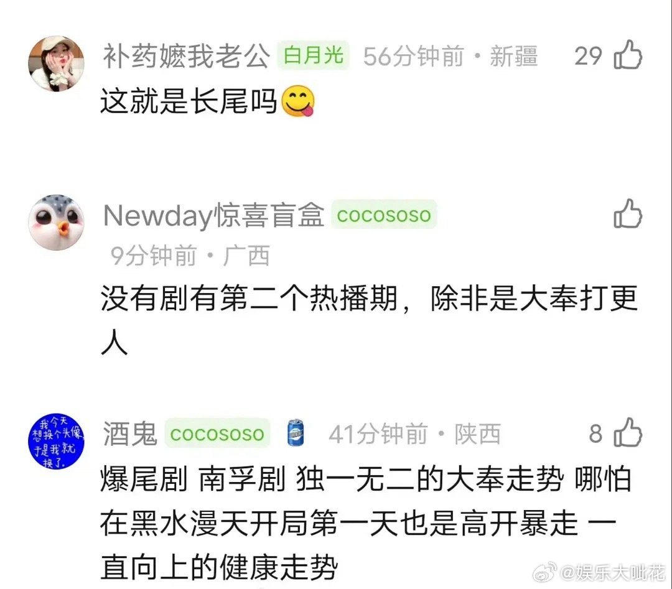The height and width of the screenshot is (589, 672).
Task: Select comment starting with 没有剧有第二个热播期
Action: click(370, 320)
